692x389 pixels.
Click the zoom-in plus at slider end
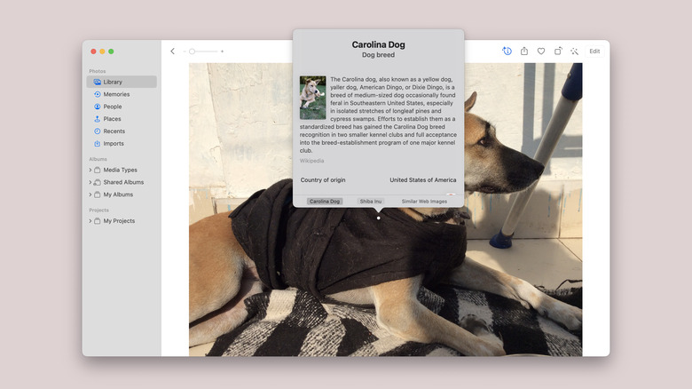[222, 52]
